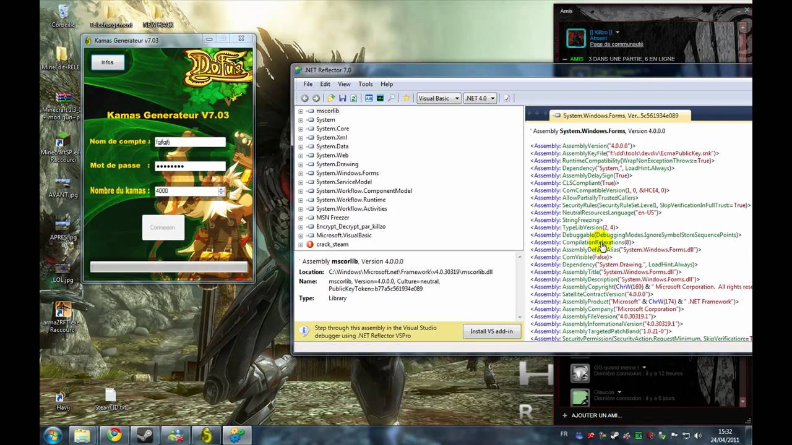792x445 pixels.
Task: Expand the System.Windows.Forms assembly node
Action: pos(301,173)
